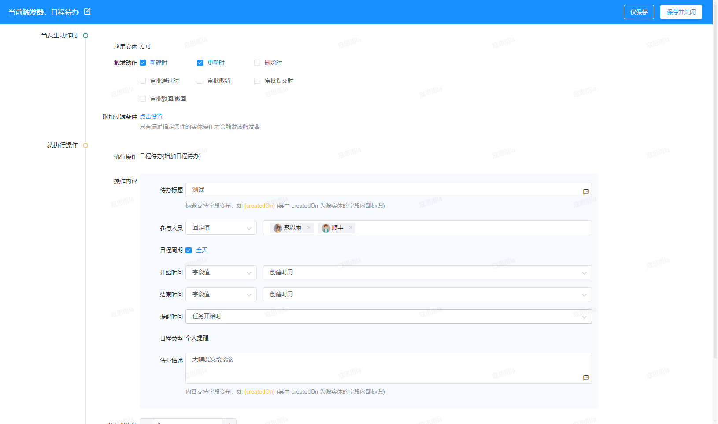Edit the trigger name with pencil icon
The height and width of the screenshot is (424, 718).
tap(87, 11)
